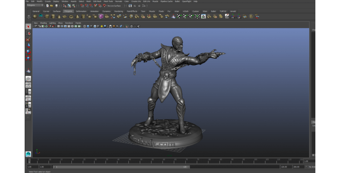Click the time slider ruler
This screenshot has height=173, width=340.
pyautogui.click(x=167, y=161)
